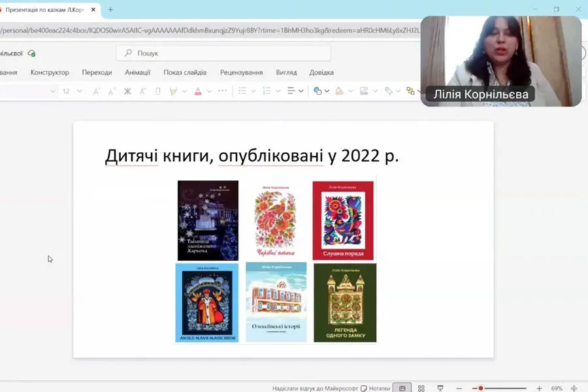This screenshot has width=588, height=392.
Task: Open shapes gallery icon
Action: (x=318, y=91)
